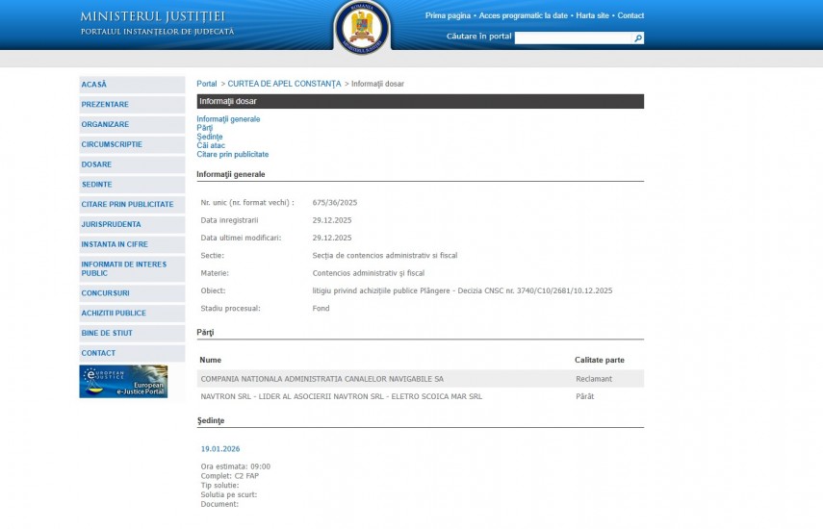823x529 pixels.
Task: Type in the Căutare în portal field
Action: click(573, 38)
